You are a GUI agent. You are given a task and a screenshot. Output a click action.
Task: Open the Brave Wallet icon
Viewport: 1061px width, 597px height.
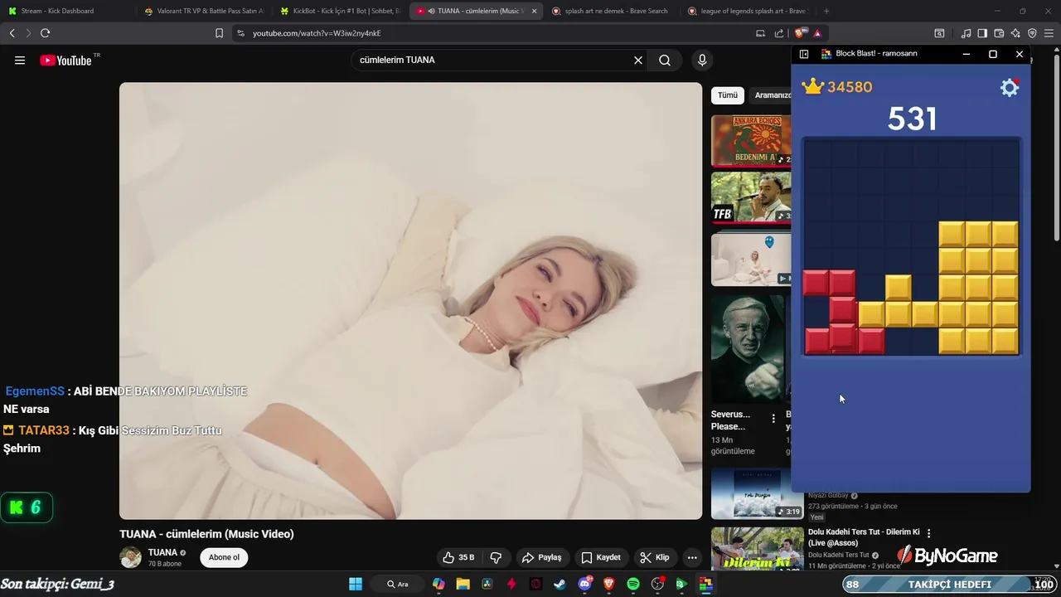pos(999,33)
